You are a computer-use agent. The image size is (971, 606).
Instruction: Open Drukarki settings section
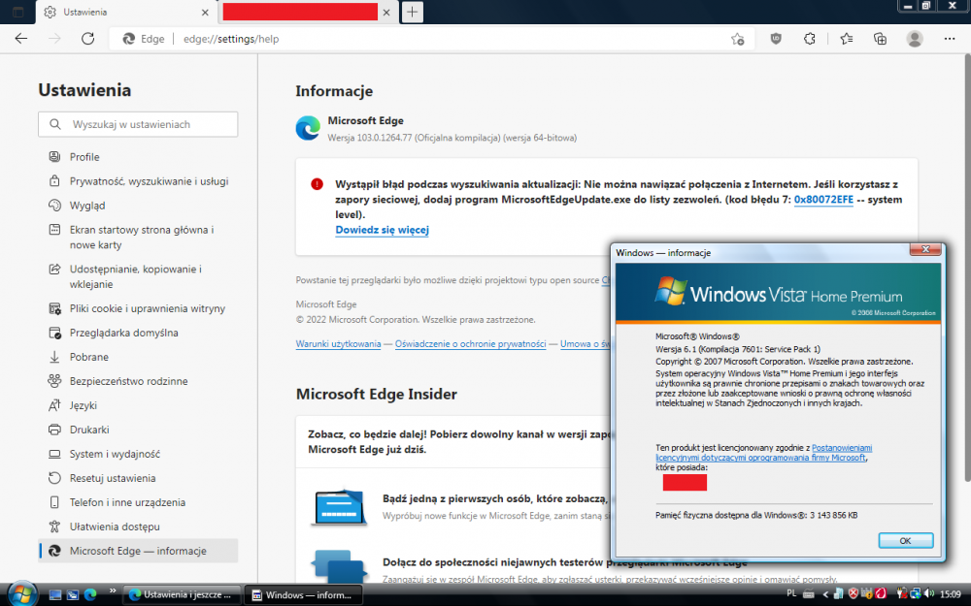pyautogui.click(x=138, y=430)
